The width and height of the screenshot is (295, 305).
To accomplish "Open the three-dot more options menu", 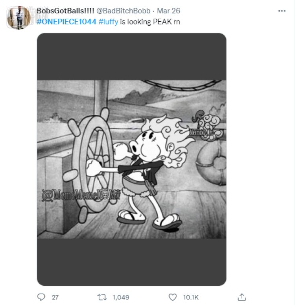I will [282, 11].
